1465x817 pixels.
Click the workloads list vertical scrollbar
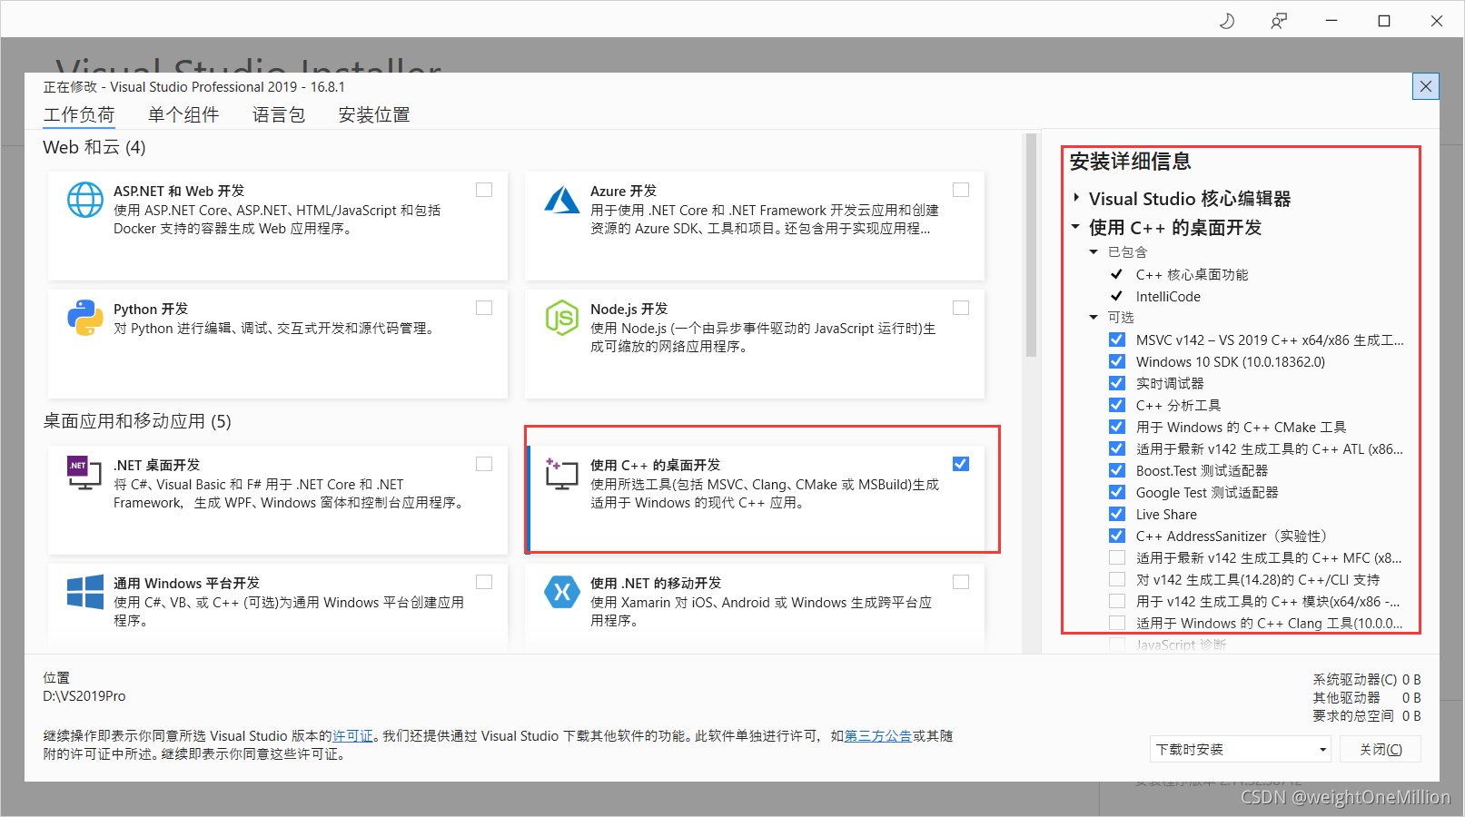1031,245
